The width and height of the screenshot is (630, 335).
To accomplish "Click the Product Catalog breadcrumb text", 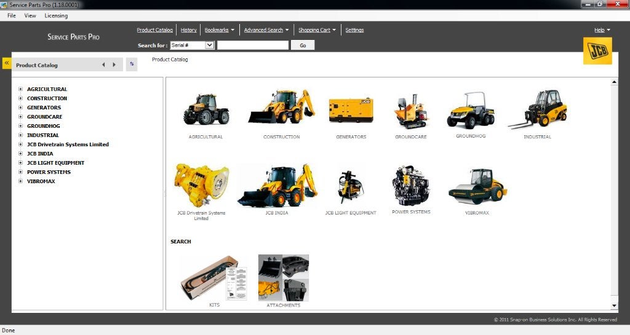I will pos(170,60).
